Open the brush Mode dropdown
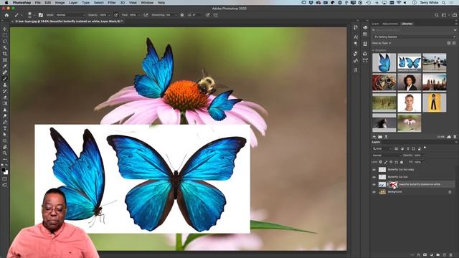The image size is (459, 258). tap(70, 15)
